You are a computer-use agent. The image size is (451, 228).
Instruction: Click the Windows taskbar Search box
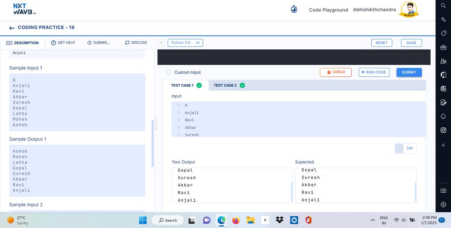click(168, 220)
